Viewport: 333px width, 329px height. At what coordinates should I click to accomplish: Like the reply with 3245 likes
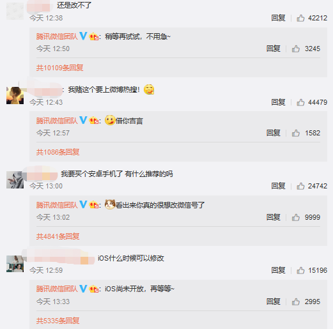point(296,49)
